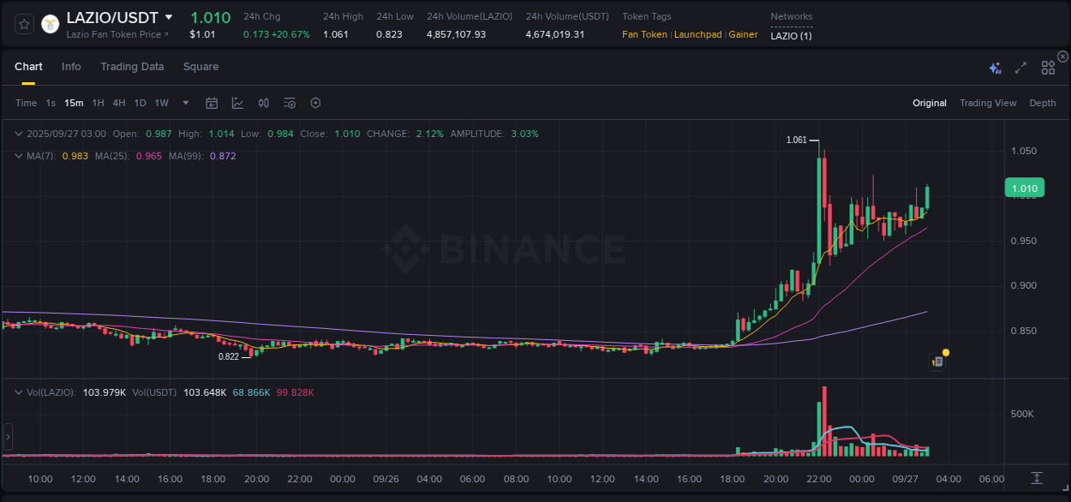The height and width of the screenshot is (502, 1071).
Task: Collapse the OHLC info row chevron
Action: 18,134
